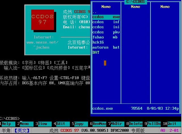Click the [特显] module label
The width and height of the screenshot is (182, 134).
pos(45,63)
